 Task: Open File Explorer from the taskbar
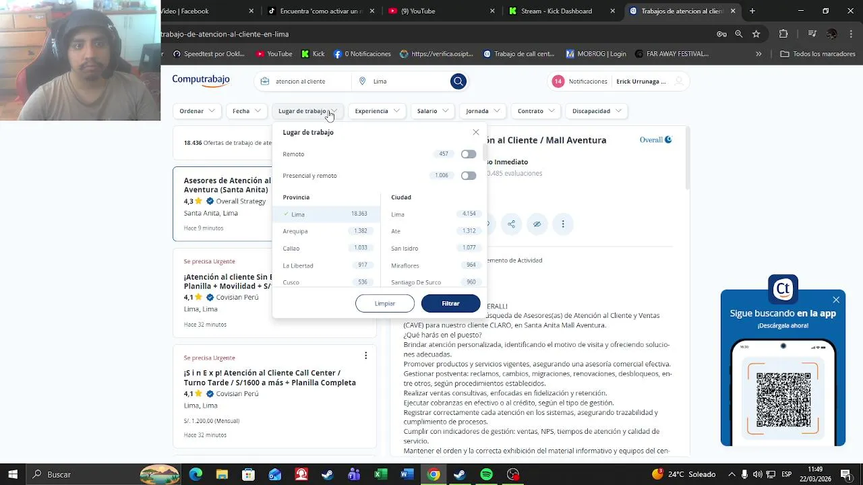pos(222,474)
